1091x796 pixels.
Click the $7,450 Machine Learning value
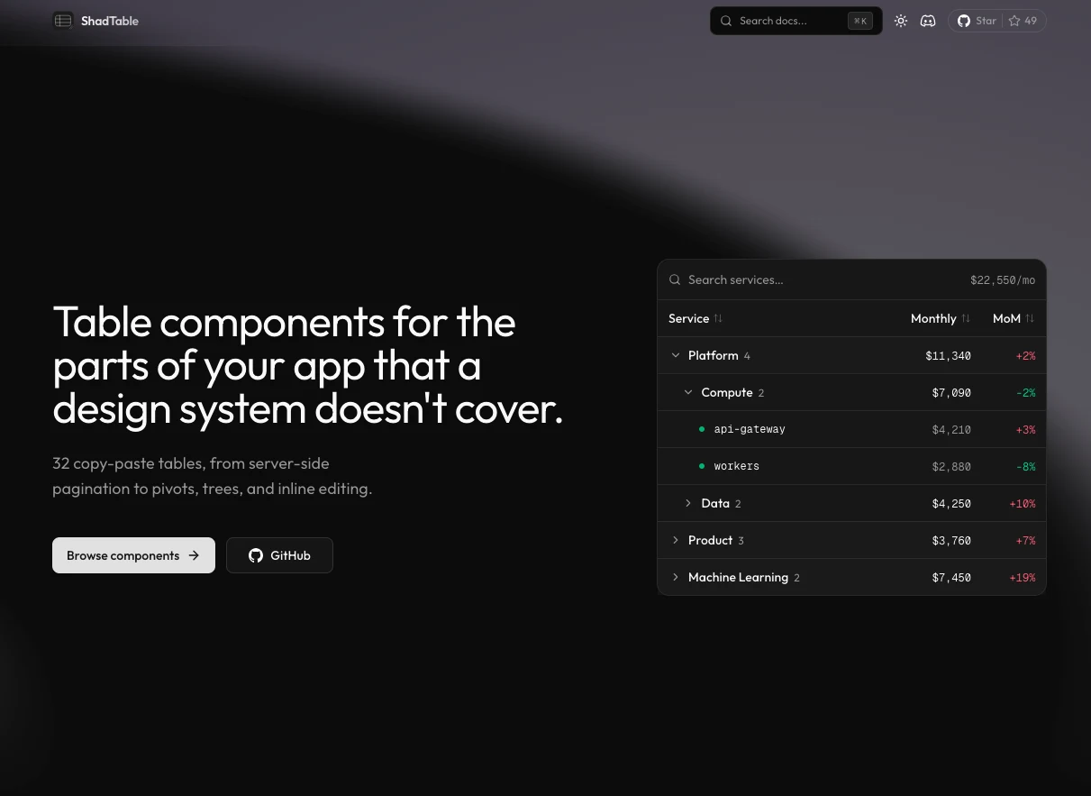951,578
